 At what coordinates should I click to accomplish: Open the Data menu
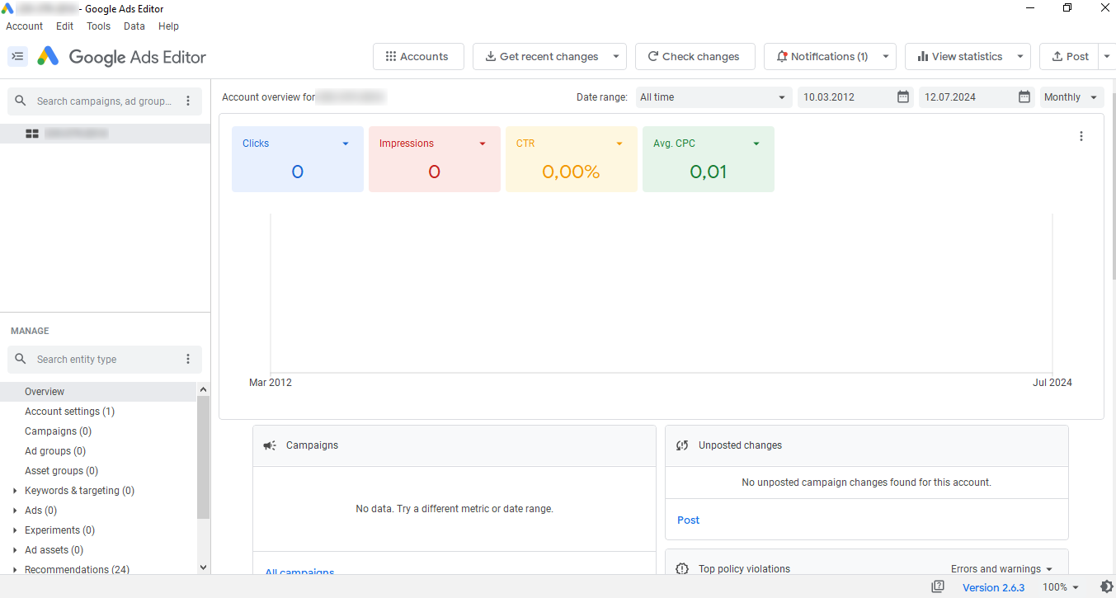tap(134, 26)
